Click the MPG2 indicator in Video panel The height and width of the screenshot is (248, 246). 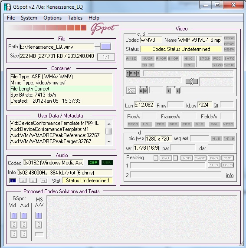pos(229,38)
